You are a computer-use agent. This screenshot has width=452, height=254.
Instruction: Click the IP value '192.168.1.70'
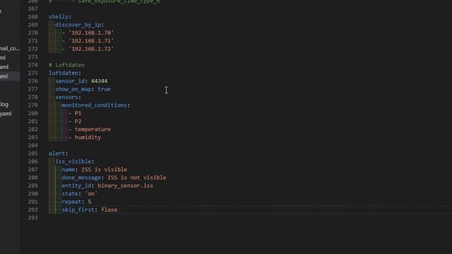click(x=91, y=33)
